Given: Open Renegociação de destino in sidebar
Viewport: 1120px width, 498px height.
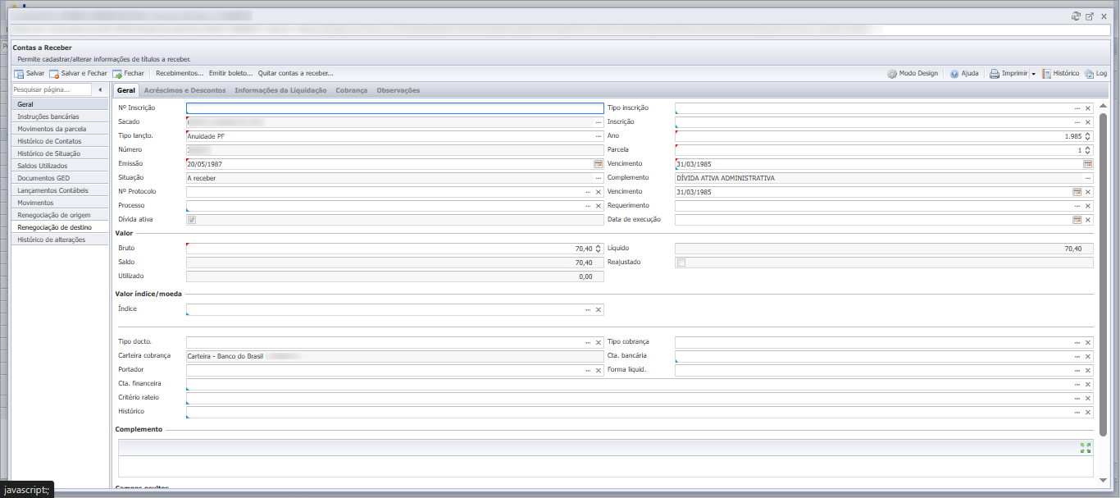Looking at the screenshot, I should point(60,227).
